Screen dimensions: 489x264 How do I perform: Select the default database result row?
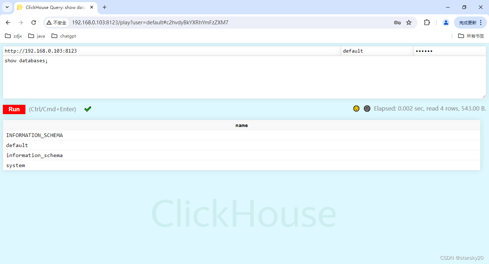coord(242,145)
